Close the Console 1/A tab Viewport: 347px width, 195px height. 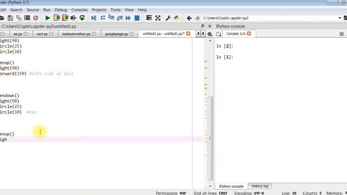pos(249,34)
